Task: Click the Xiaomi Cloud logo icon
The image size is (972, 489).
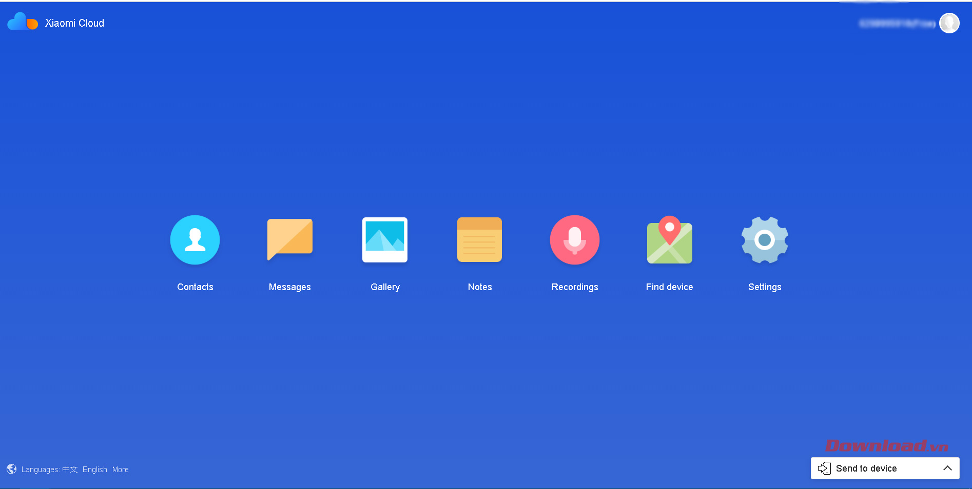Action: (23, 23)
